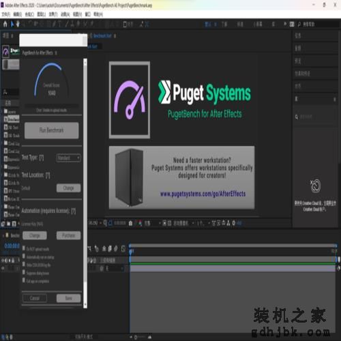
Task: Click the speedometer thumbnail in Project panel
Action: click(x=5, y=51)
